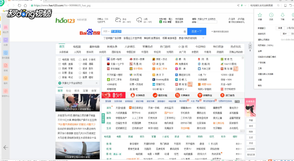Click the magnifier icon in browser search box
The image size is (294, 161).
[278, 5]
